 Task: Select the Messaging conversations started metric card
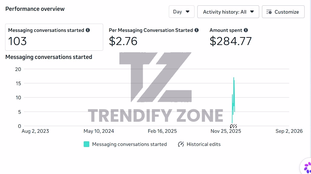tap(54, 37)
